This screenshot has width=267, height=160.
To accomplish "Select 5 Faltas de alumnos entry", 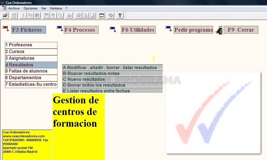I will 31,71.
